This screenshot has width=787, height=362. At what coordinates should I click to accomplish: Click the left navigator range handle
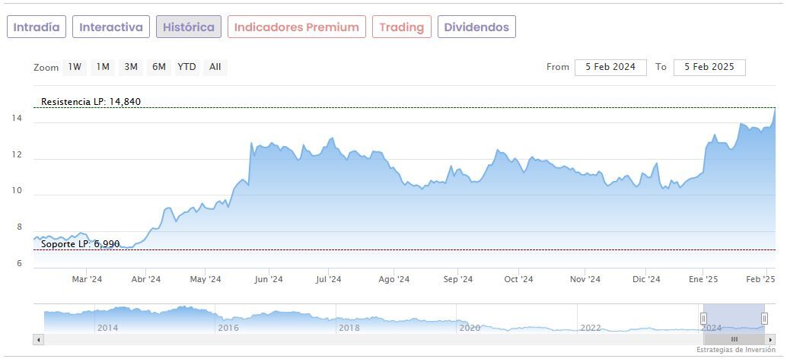pyautogui.click(x=703, y=318)
